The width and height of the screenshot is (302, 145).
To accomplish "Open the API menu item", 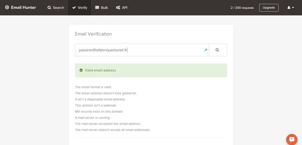I will [x=125, y=8].
